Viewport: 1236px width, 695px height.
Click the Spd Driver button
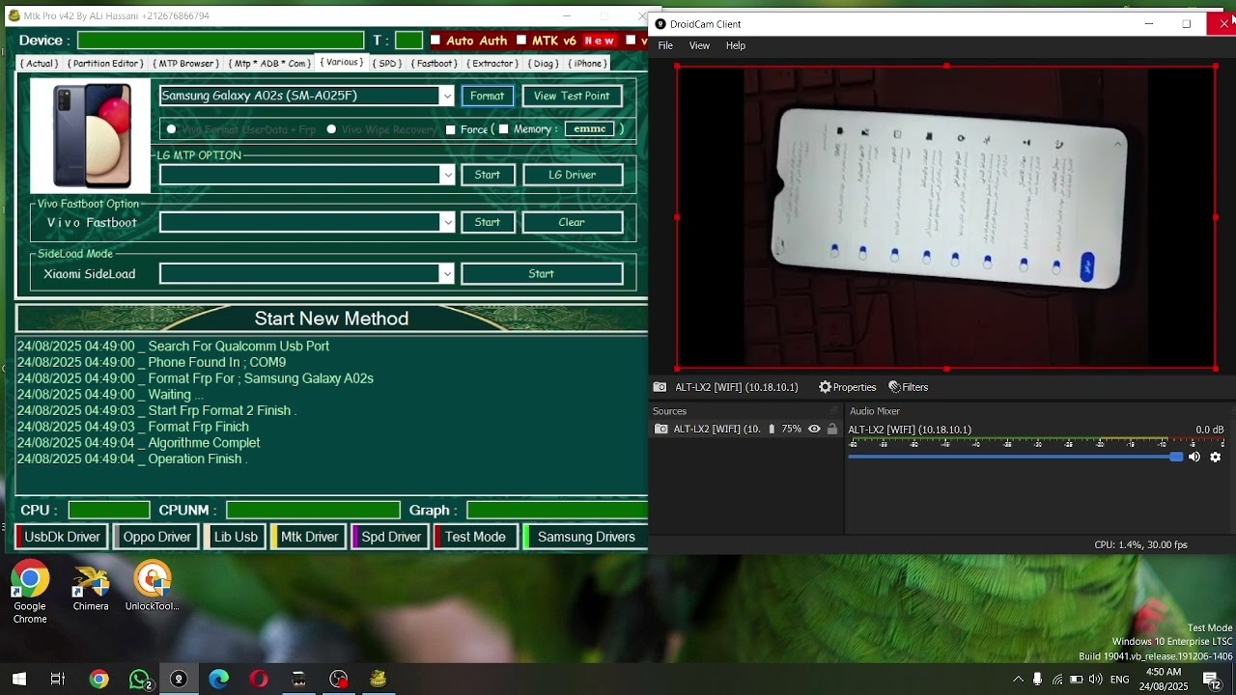tap(389, 537)
